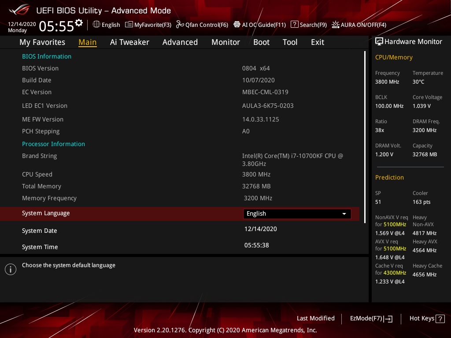The width and height of the screenshot is (451, 338).
Task: Click the Last Modified button
Action: click(x=315, y=319)
